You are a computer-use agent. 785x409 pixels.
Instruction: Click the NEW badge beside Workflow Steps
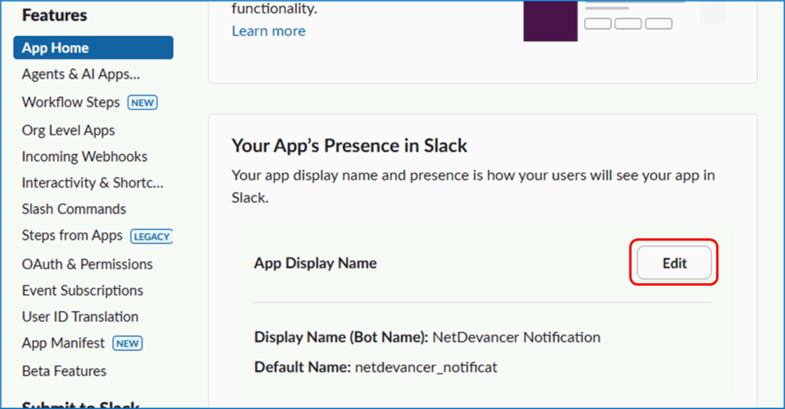click(142, 103)
